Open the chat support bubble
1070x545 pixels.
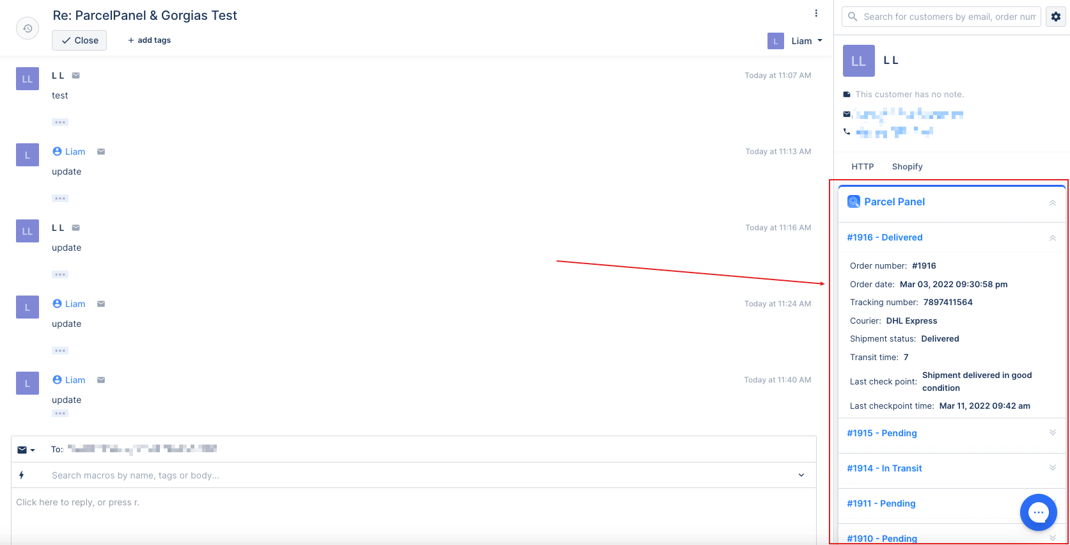coord(1038,512)
